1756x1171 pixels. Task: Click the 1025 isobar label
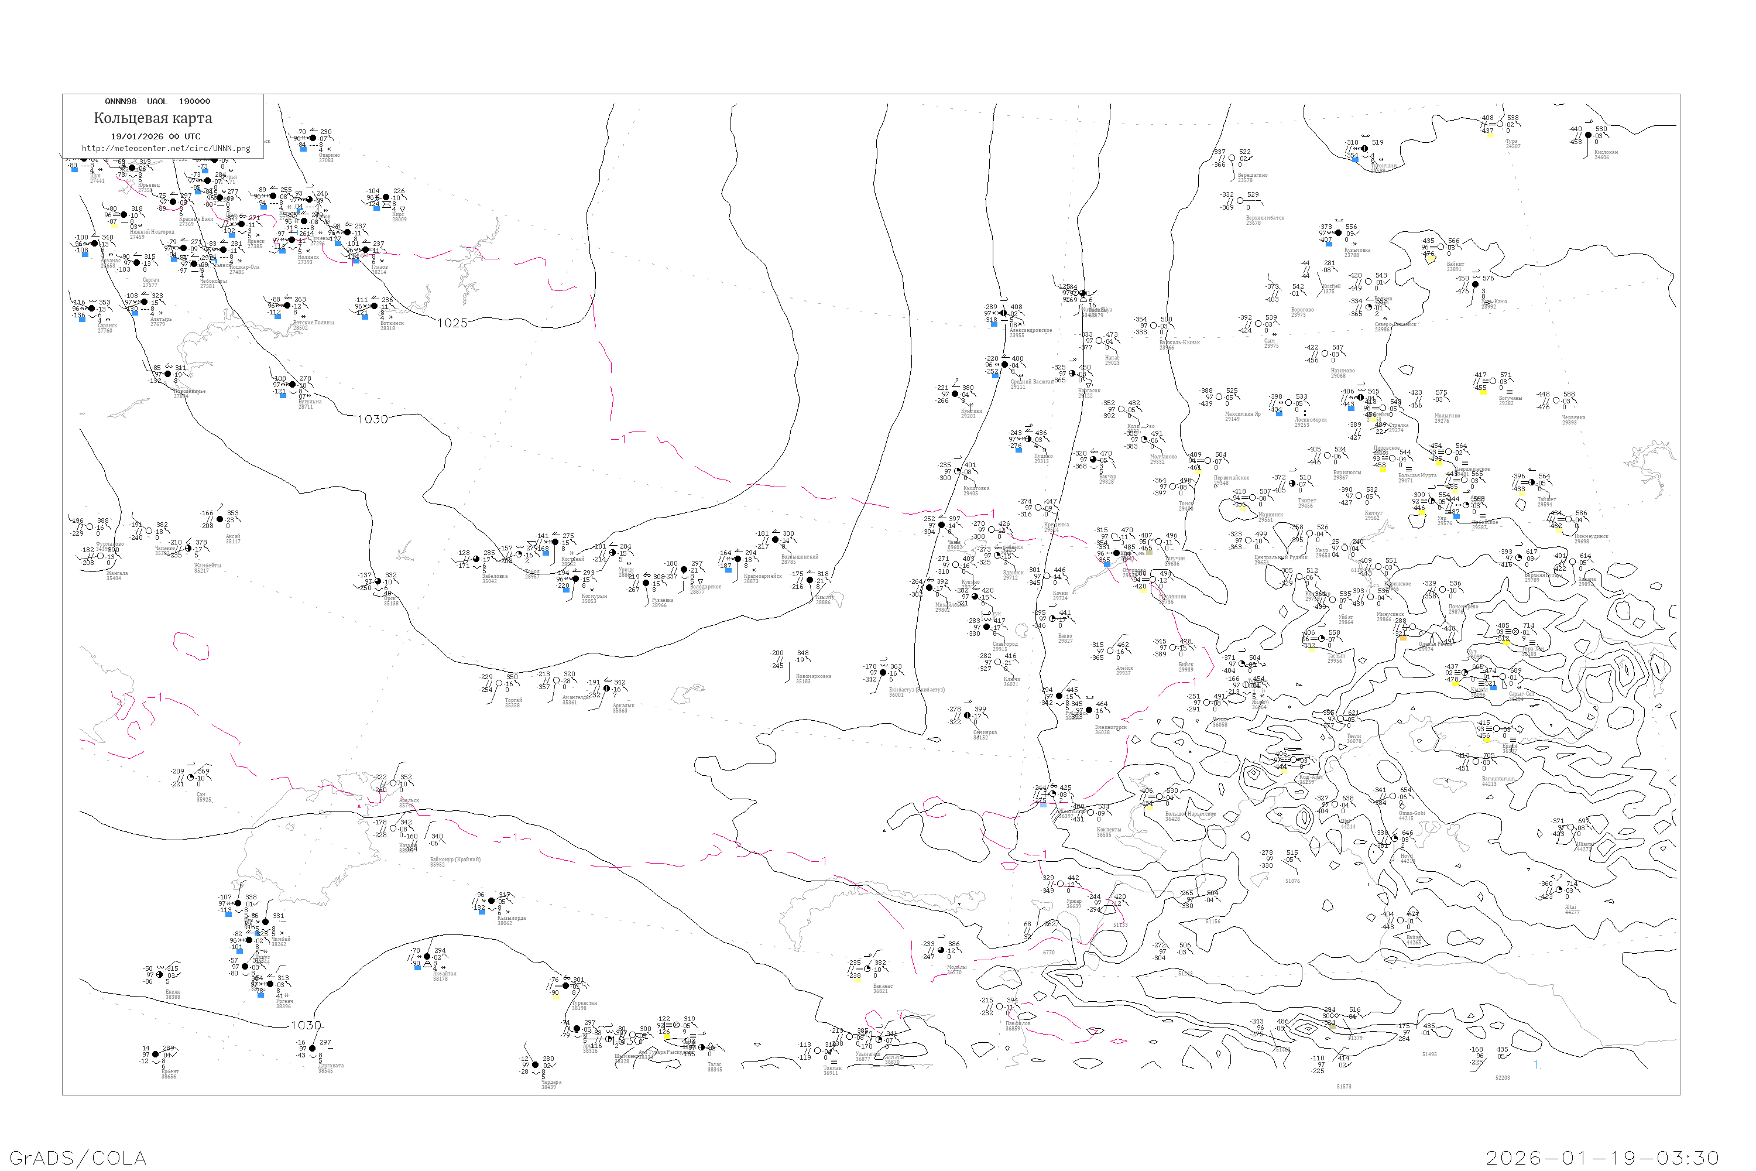point(452,323)
